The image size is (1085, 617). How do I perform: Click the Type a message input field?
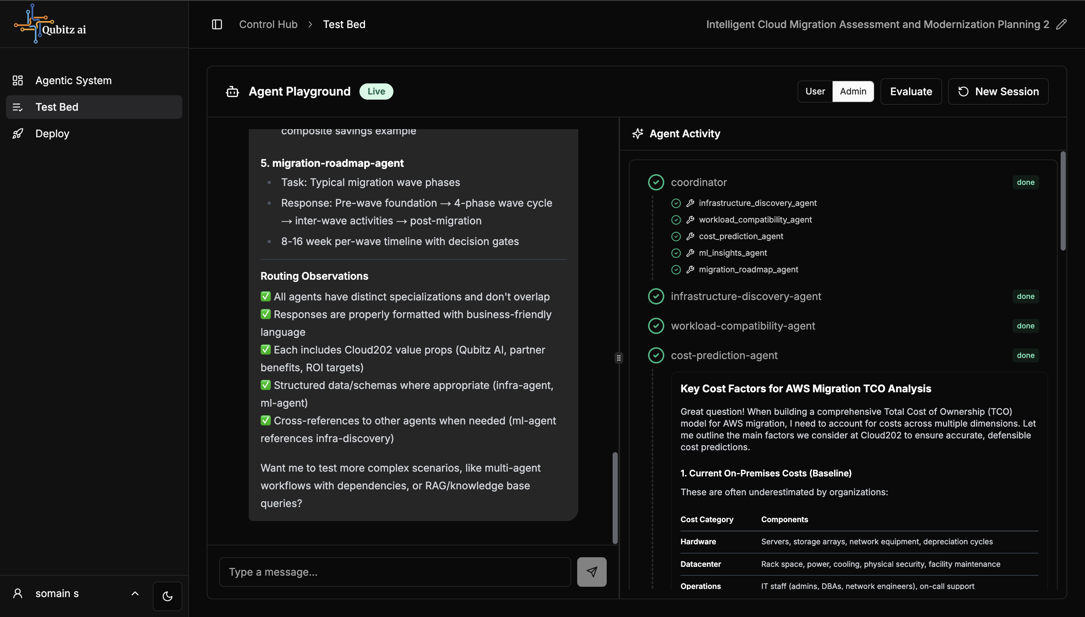(x=395, y=572)
